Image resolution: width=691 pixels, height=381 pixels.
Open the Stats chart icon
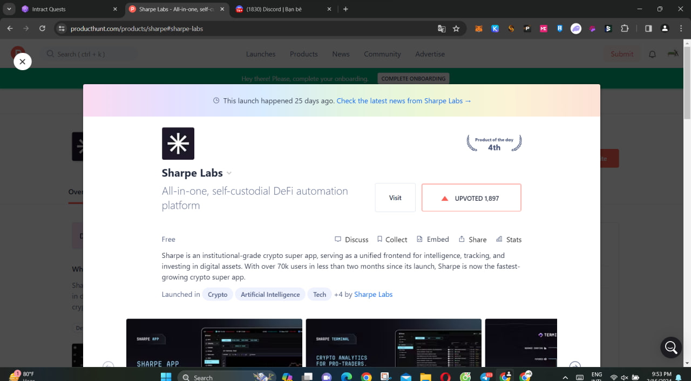499,239
